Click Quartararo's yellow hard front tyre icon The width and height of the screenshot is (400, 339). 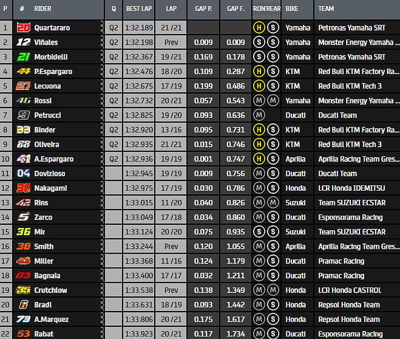pyautogui.click(x=258, y=28)
